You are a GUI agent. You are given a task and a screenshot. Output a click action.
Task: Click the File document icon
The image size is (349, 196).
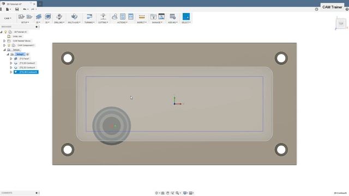coord(7,9)
